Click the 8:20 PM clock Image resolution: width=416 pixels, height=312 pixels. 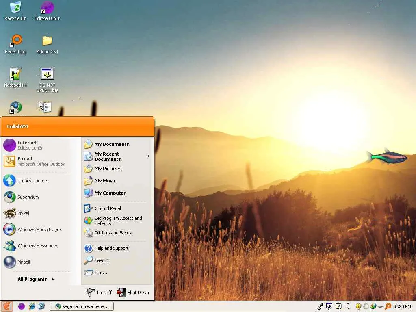tap(403, 306)
